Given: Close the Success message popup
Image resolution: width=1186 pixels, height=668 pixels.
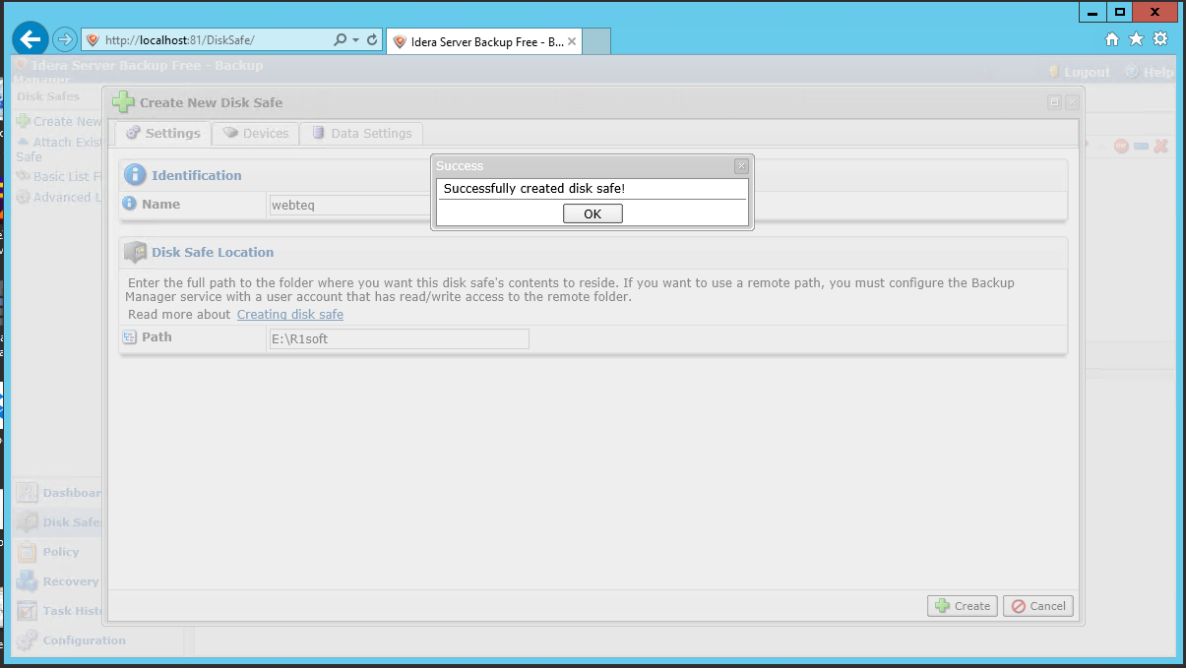Looking at the screenshot, I should click(742, 166).
